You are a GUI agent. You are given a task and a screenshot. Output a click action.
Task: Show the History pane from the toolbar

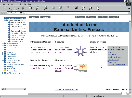(61, 8)
